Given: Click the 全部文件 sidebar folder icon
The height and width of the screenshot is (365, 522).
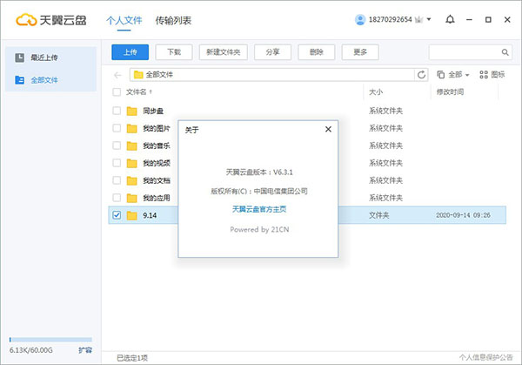Looking at the screenshot, I should pos(20,80).
